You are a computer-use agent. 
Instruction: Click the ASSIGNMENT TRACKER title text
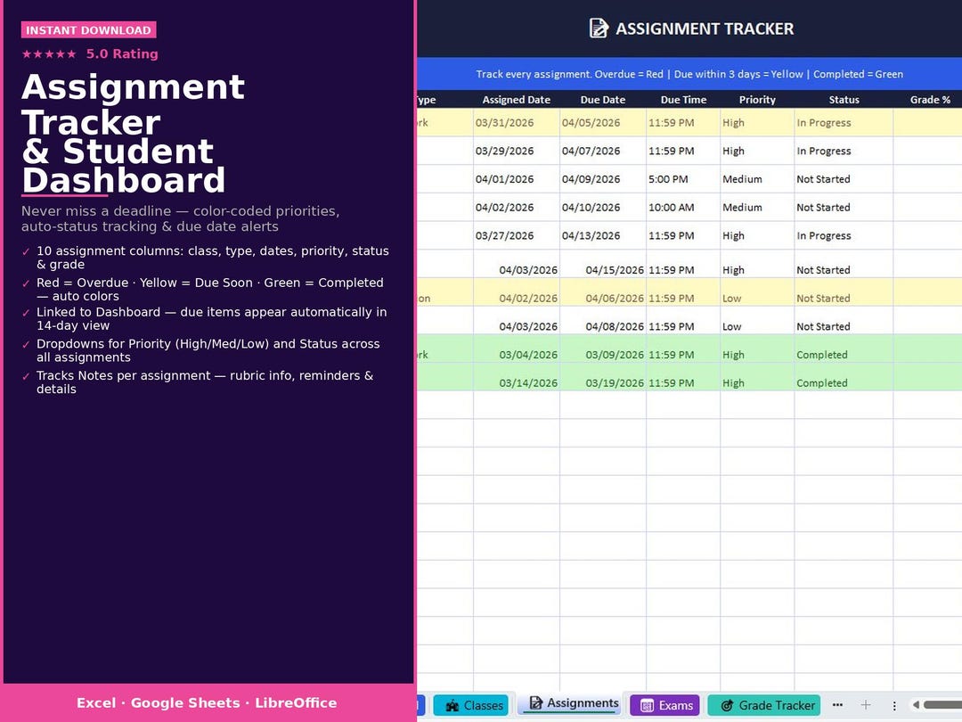[705, 29]
